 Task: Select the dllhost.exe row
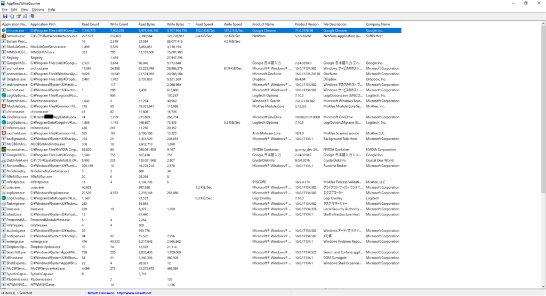click(201, 258)
